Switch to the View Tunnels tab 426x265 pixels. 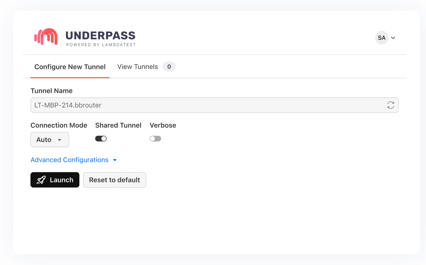138,67
